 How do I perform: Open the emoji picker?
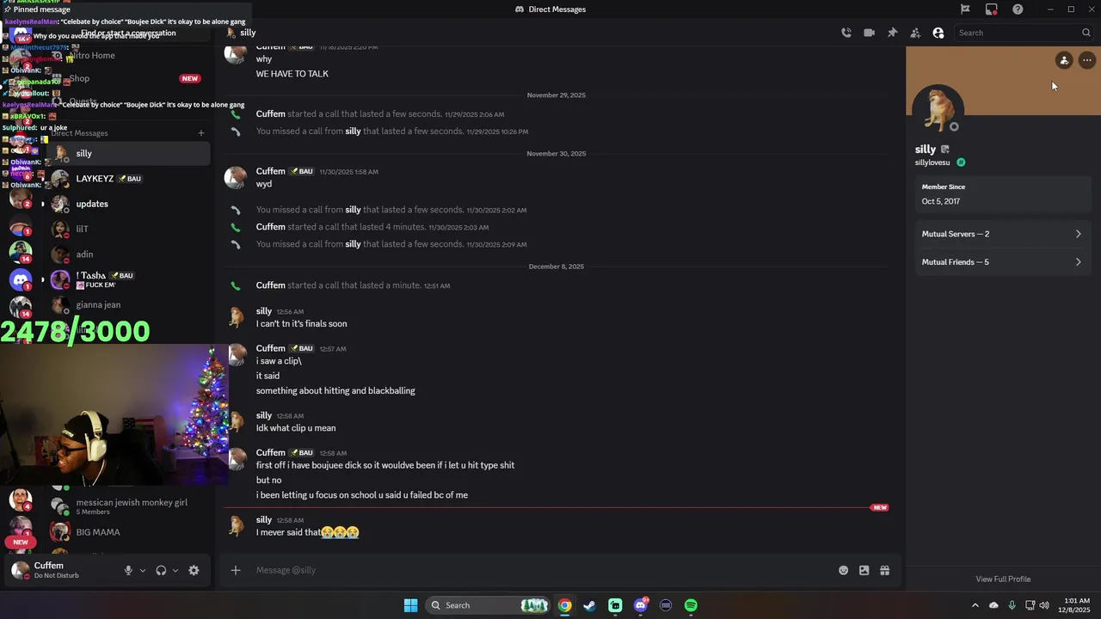[x=843, y=570]
